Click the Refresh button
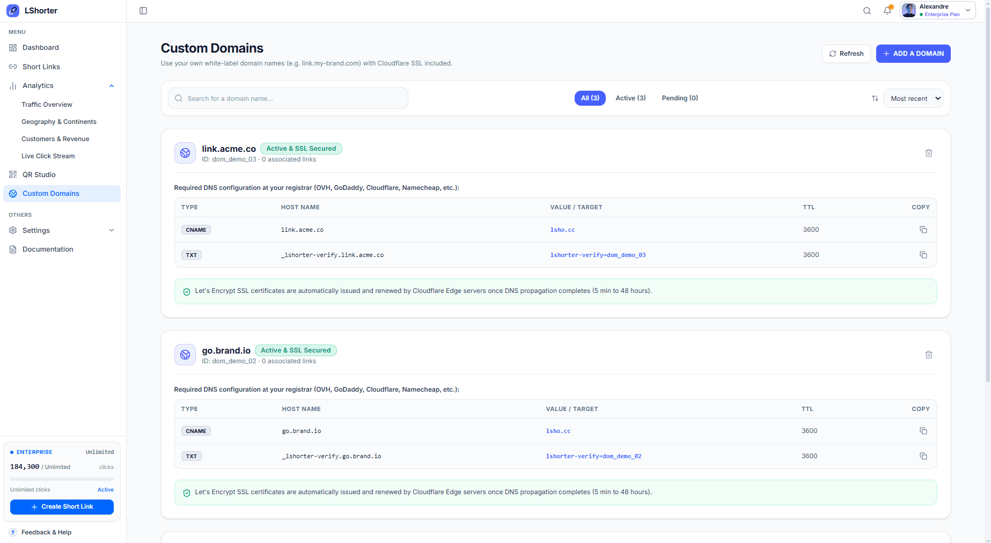Image resolution: width=991 pixels, height=543 pixels. pos(846,54)
